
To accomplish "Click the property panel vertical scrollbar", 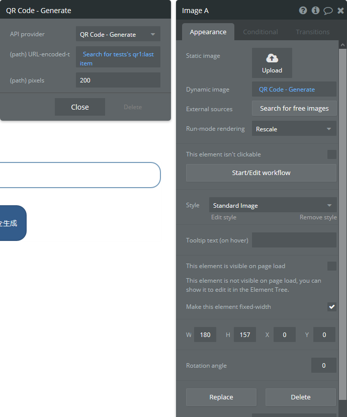I will click(x=343, y=223).
